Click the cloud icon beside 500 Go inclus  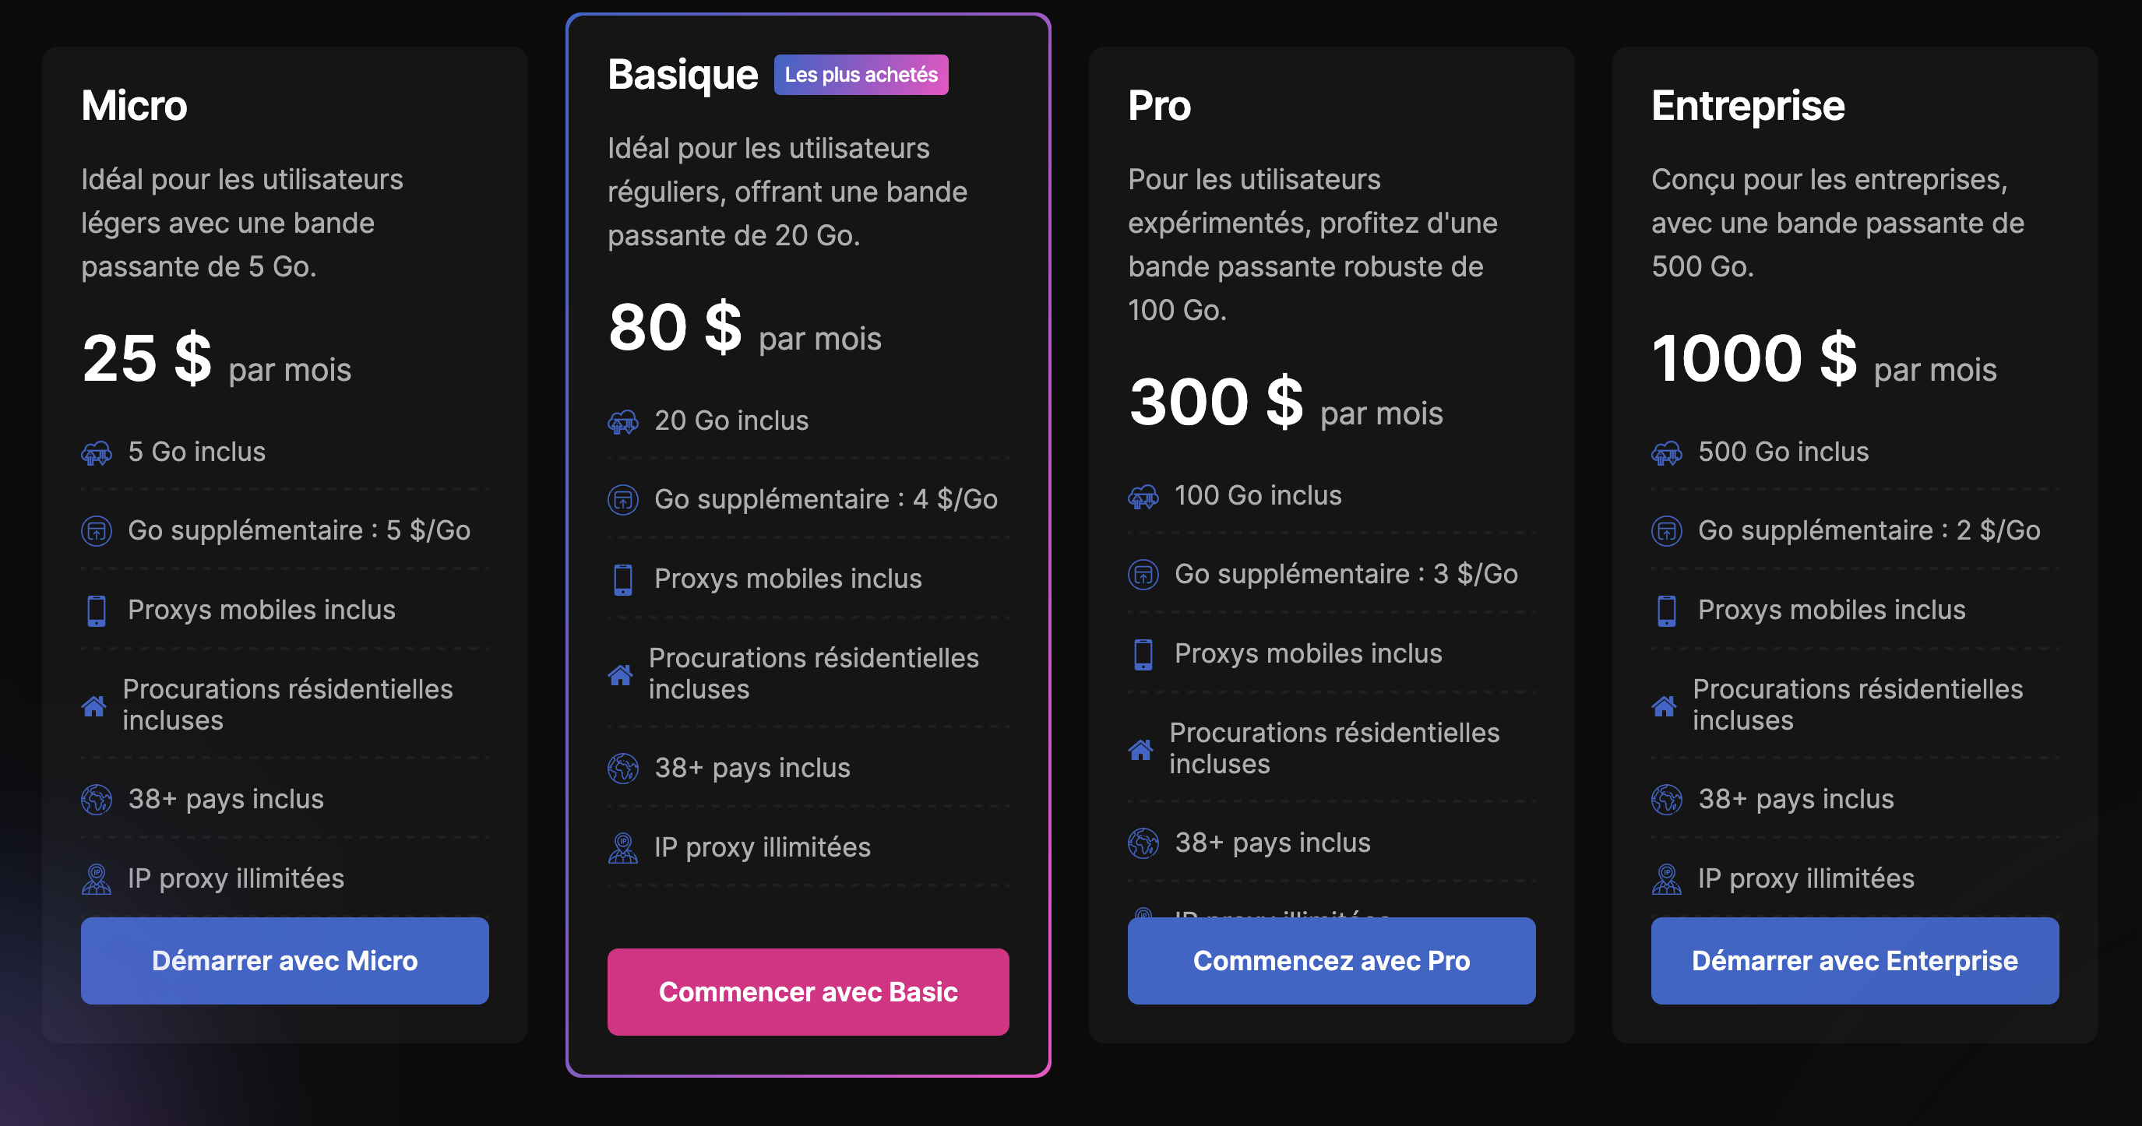1666,453
